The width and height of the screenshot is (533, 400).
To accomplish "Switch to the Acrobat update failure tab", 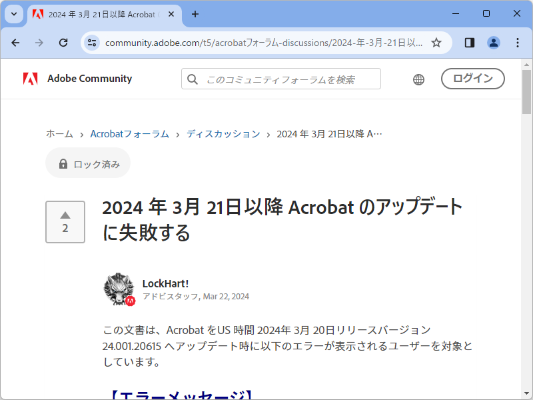I will tap(100, 14).
